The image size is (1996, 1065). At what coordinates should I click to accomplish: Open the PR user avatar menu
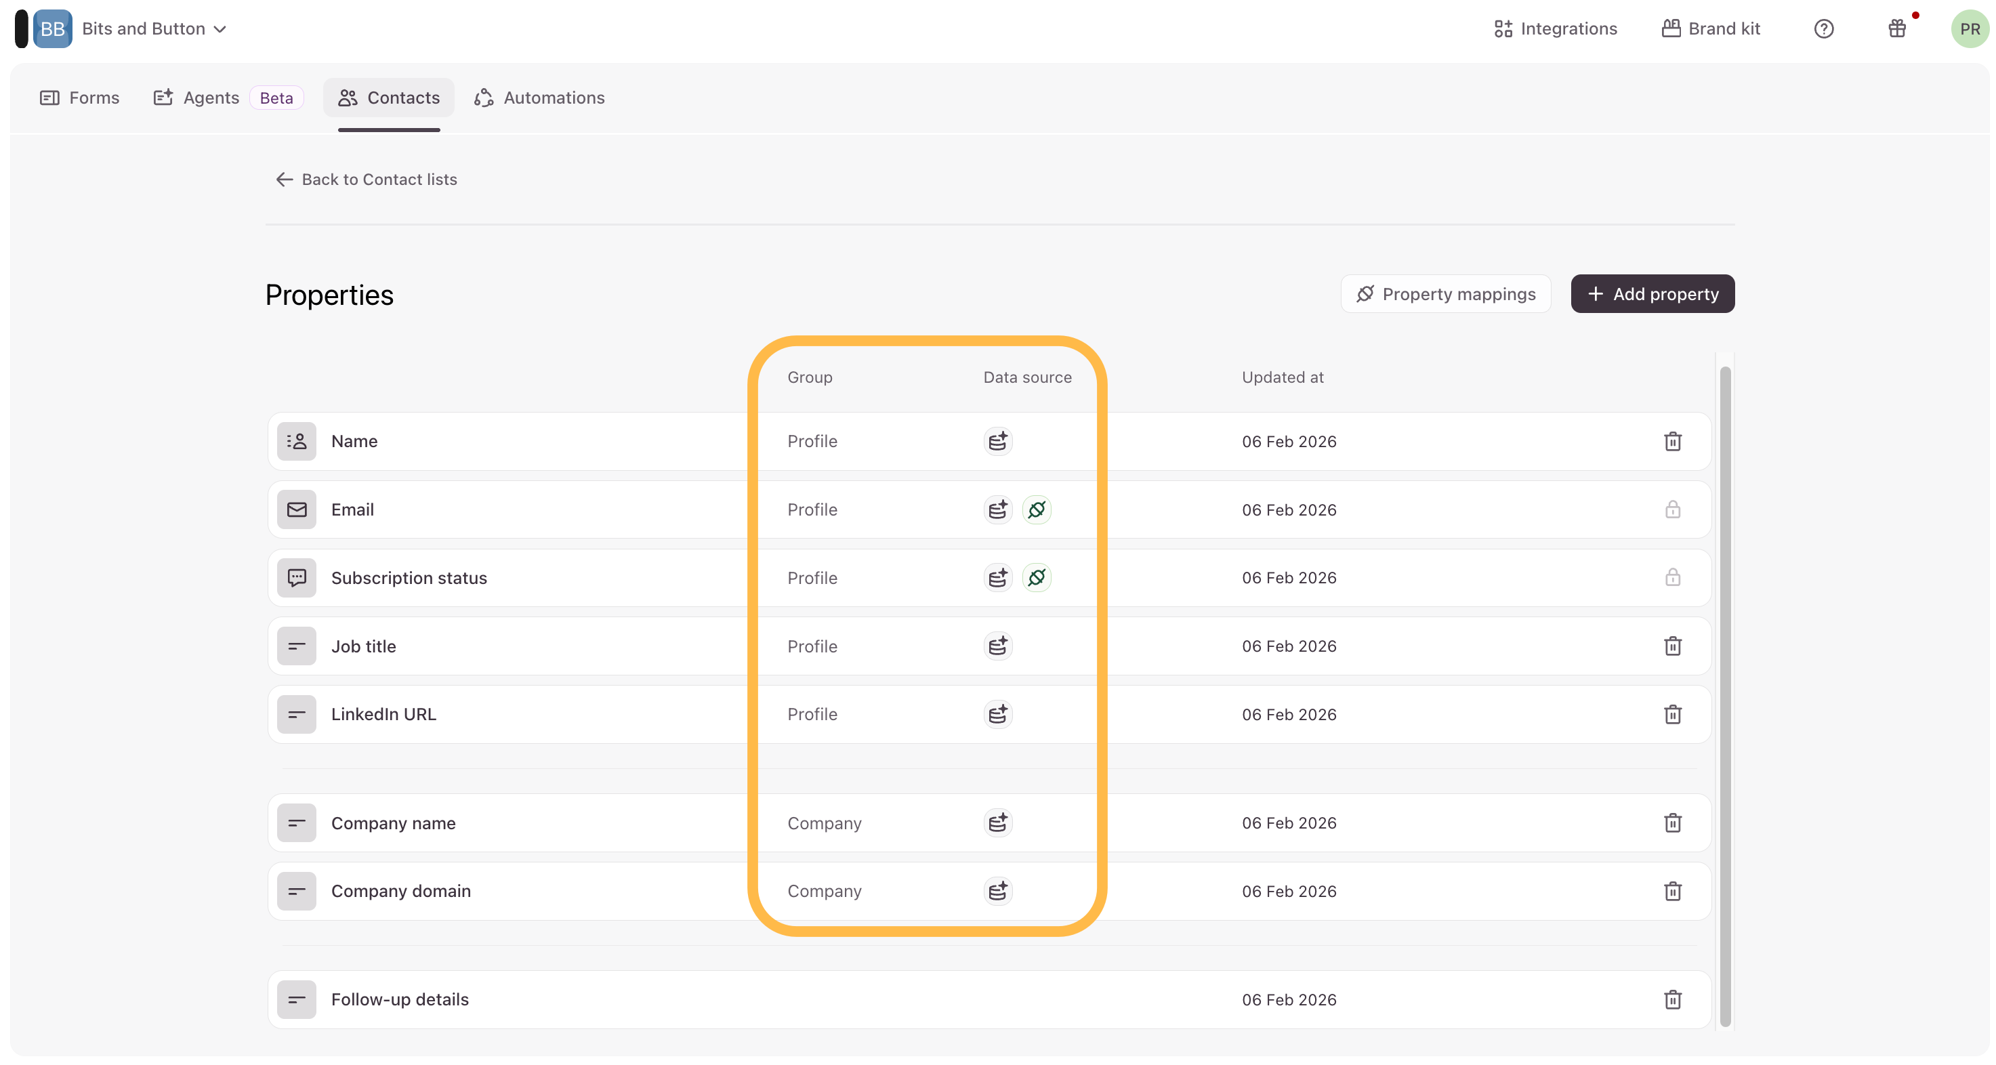click(1969, 28)
